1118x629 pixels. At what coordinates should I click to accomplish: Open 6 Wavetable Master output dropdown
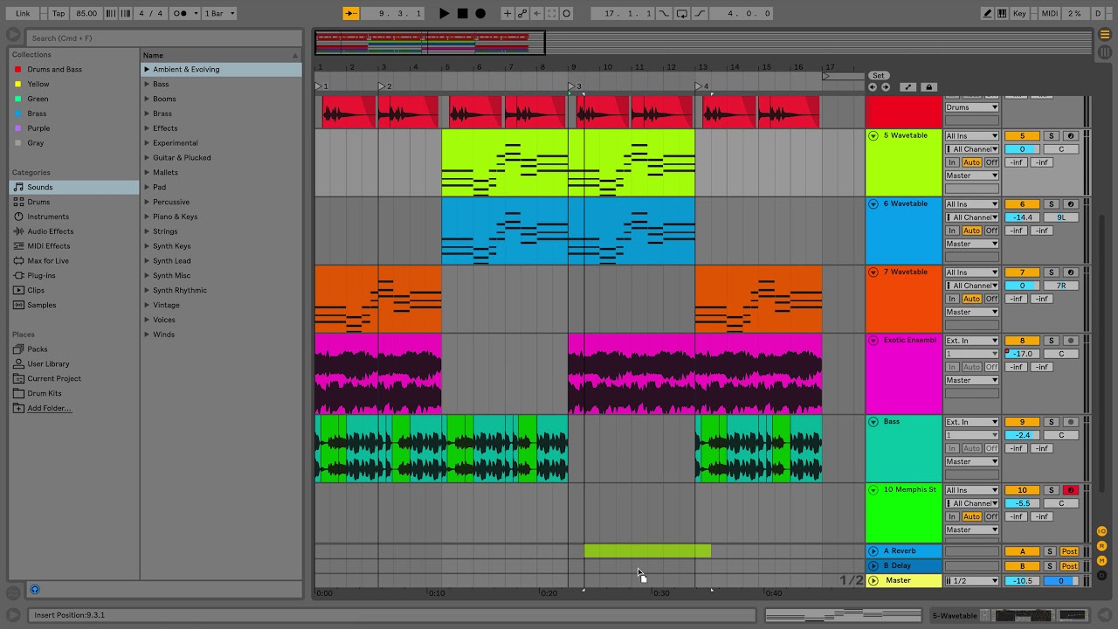971,244
